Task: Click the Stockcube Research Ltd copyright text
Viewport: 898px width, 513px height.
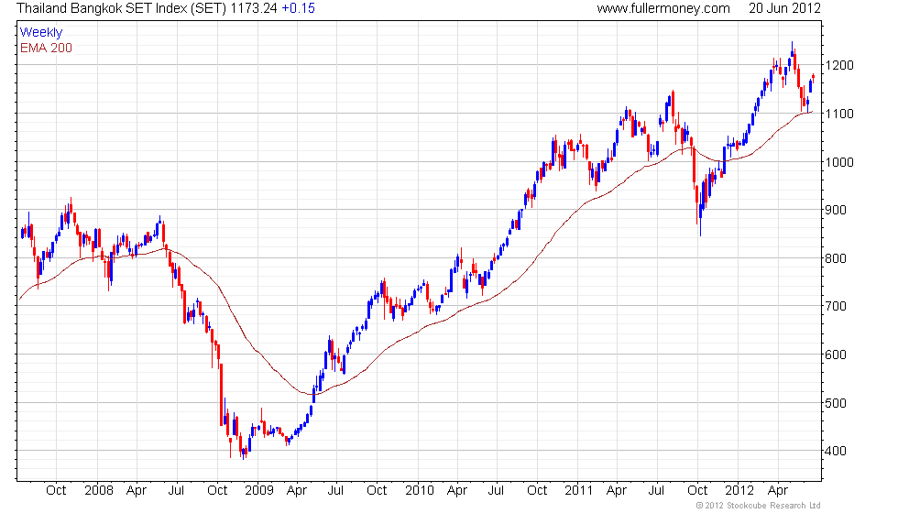Action: [x=759, y=506]
